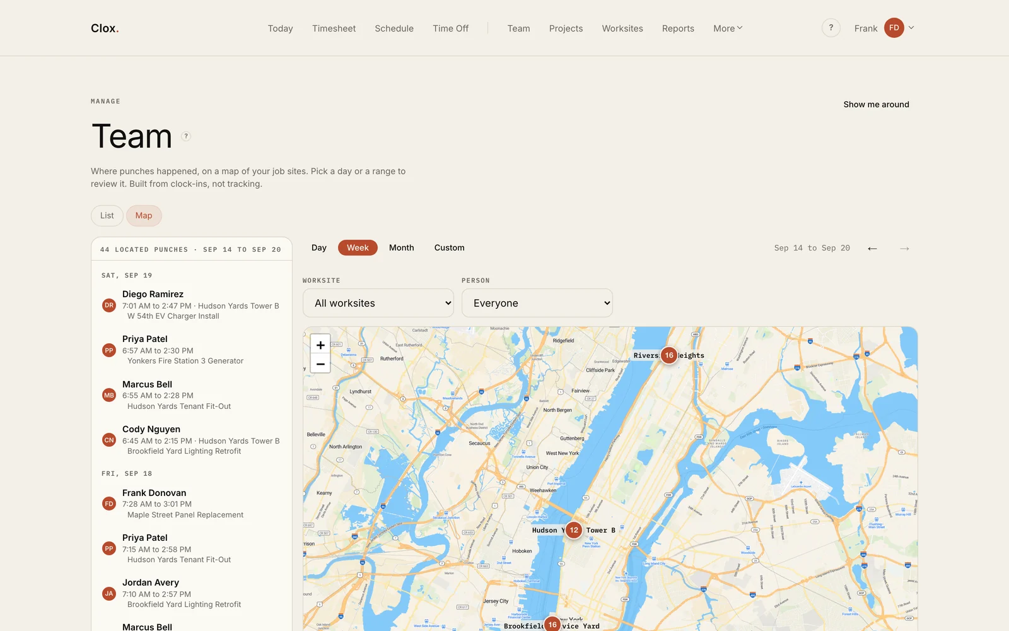Click Cody Nguyen CN avatar
Image resolution: width=1009 pixels, height=631 pixels.
point(109,440)
